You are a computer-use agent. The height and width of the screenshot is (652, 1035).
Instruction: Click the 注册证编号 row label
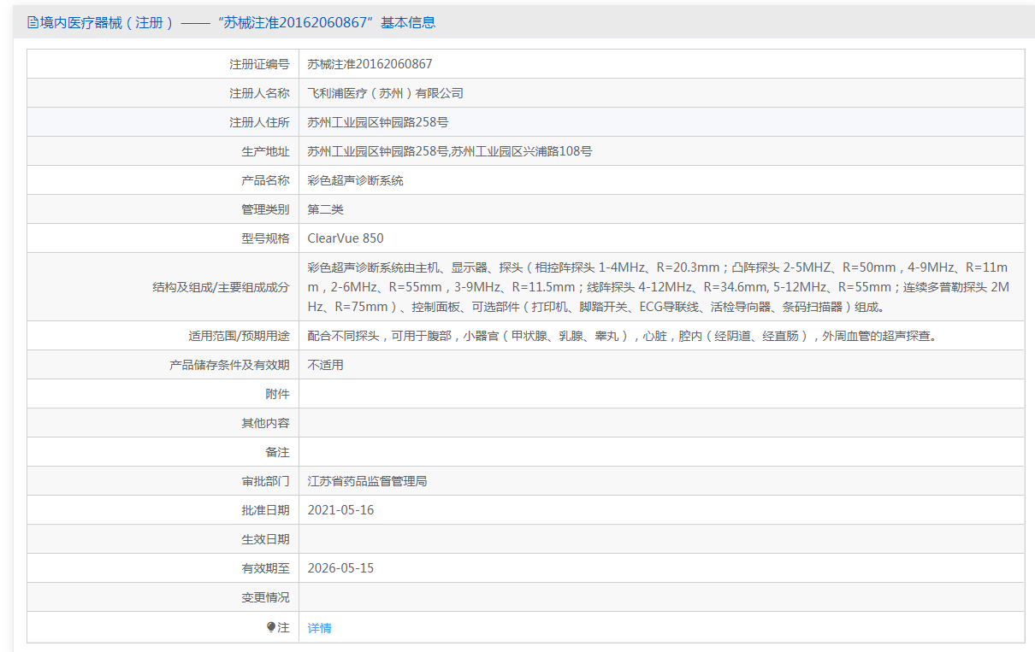click(x=258, y=64)
